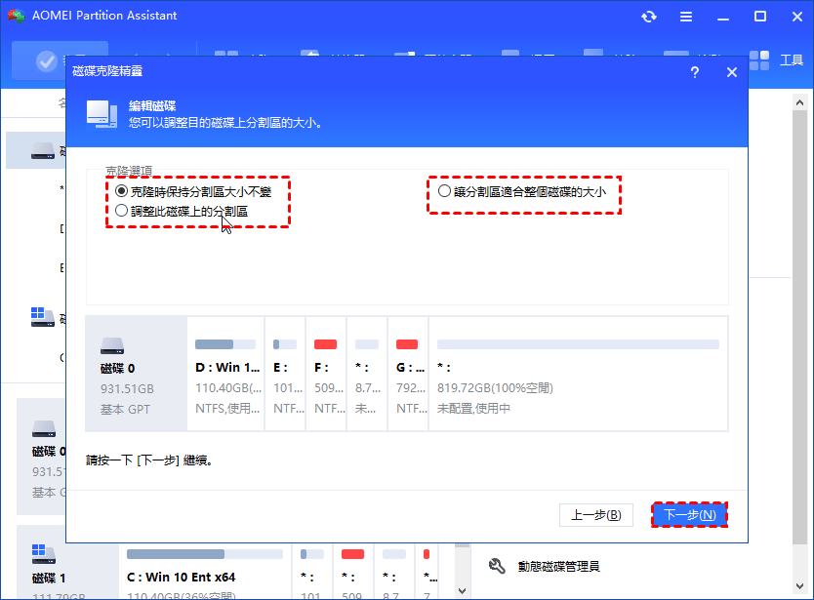Image resolution: width=814 pixels, height=600 pixels.
Task: Click the AOMEI Partition Assistant logo icon
Action: coord(17,16)
